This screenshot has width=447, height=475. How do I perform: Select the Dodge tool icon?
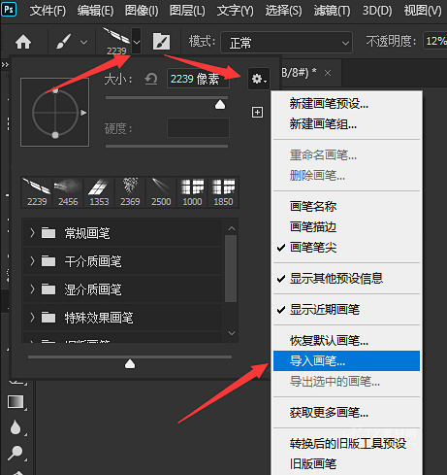tap(16, 453)
